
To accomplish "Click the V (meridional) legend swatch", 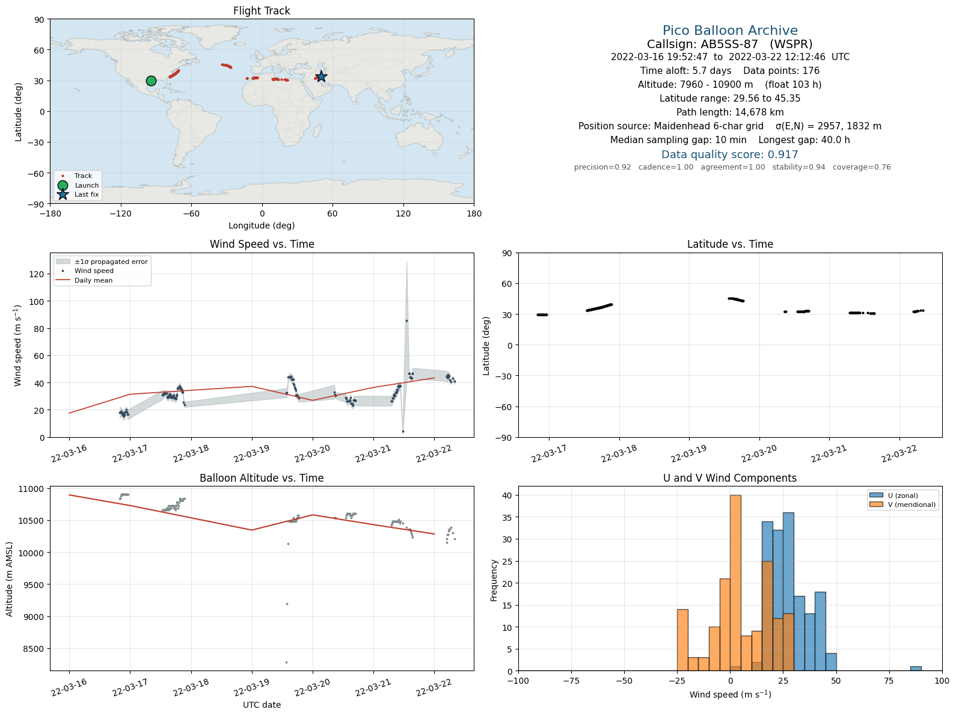I will [875, 505].
